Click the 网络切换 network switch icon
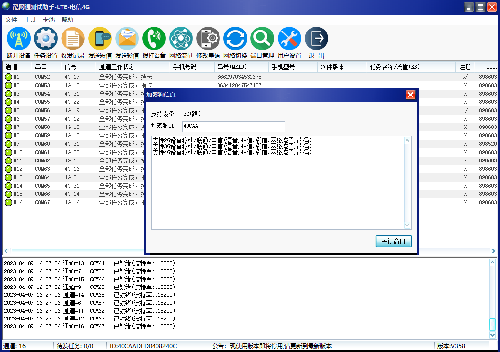Screen dimensions: 500x352 point(235,38)
